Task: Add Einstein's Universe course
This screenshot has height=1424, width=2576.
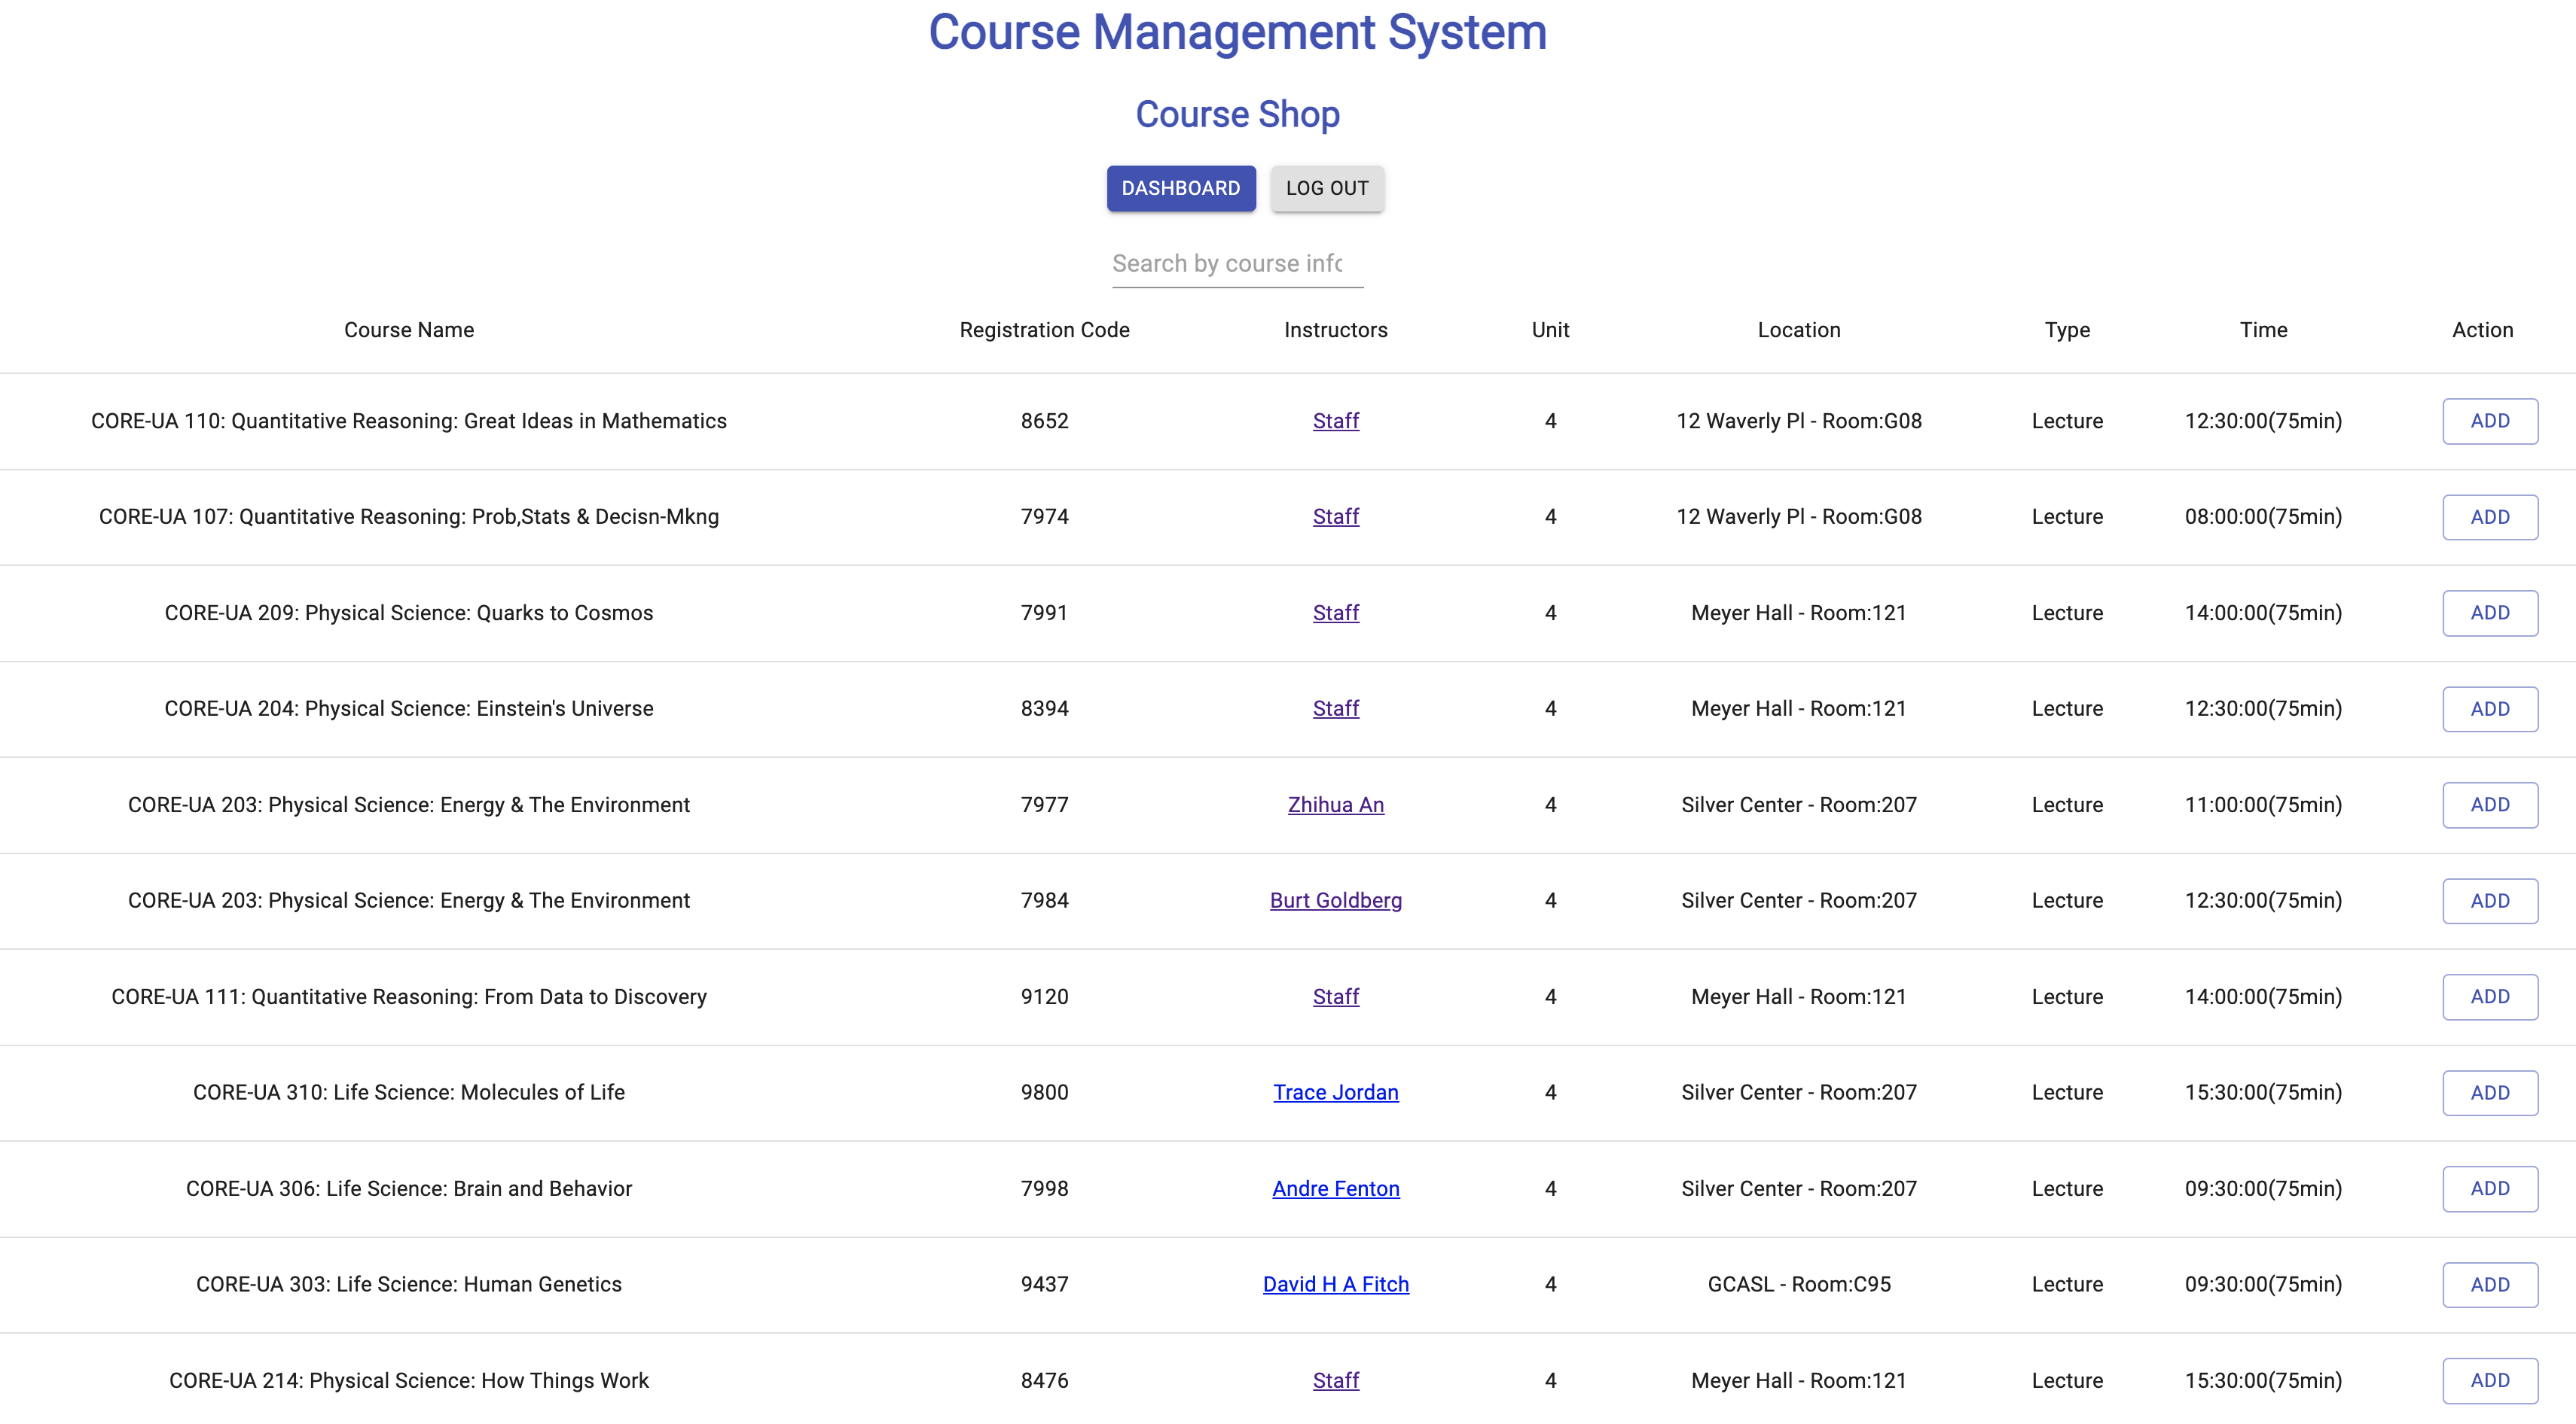Action: (x=2489, y=708)
